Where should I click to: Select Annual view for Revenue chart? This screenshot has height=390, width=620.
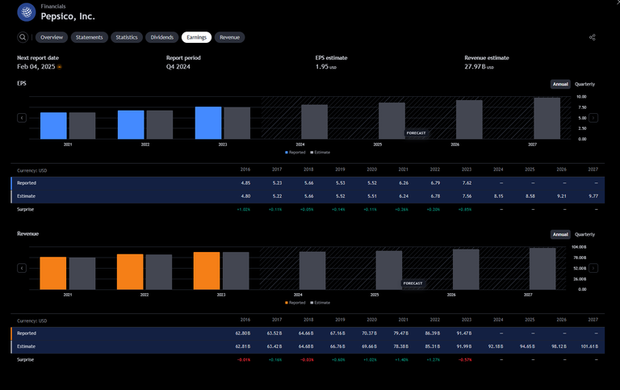coord(560,234)
